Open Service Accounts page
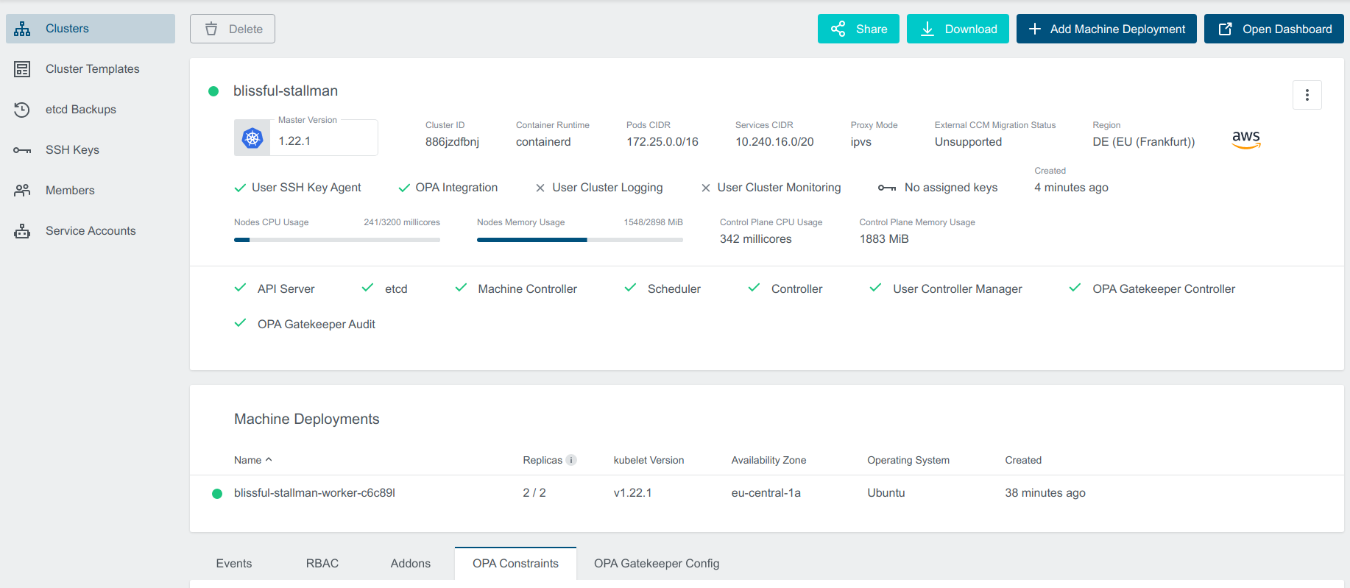 (91, 231)
